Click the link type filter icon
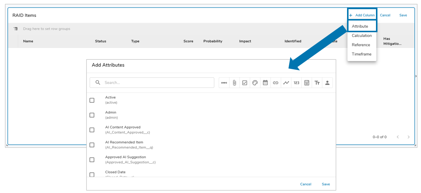This screenshot has width=421, height=193. coord(276,83)
